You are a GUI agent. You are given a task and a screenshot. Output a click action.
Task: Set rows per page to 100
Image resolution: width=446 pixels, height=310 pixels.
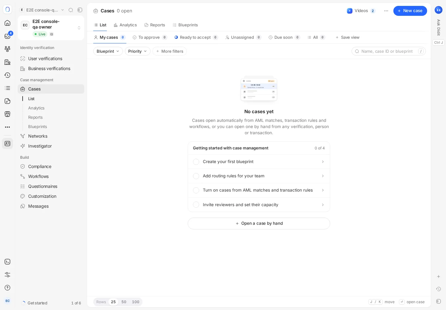pos(136,302)
